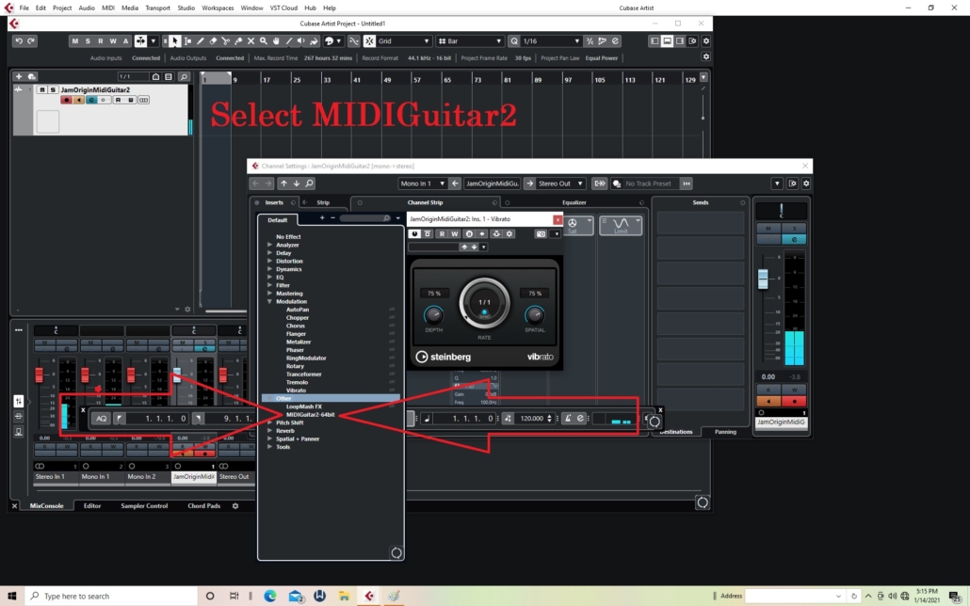Select the Glue tool
The width and height of the screenshot is (970, 606).
[x=238, y=40]
